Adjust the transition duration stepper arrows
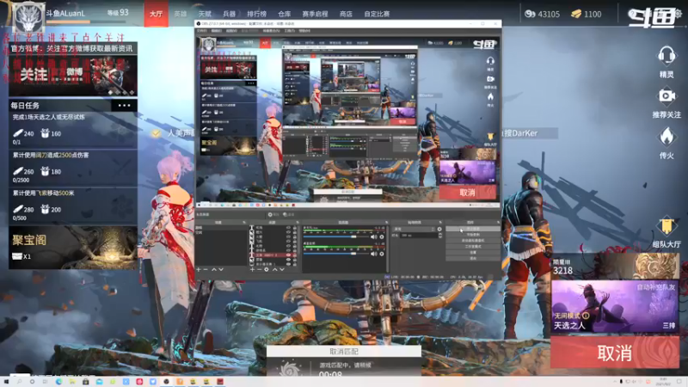 click(x=440, y=236)
